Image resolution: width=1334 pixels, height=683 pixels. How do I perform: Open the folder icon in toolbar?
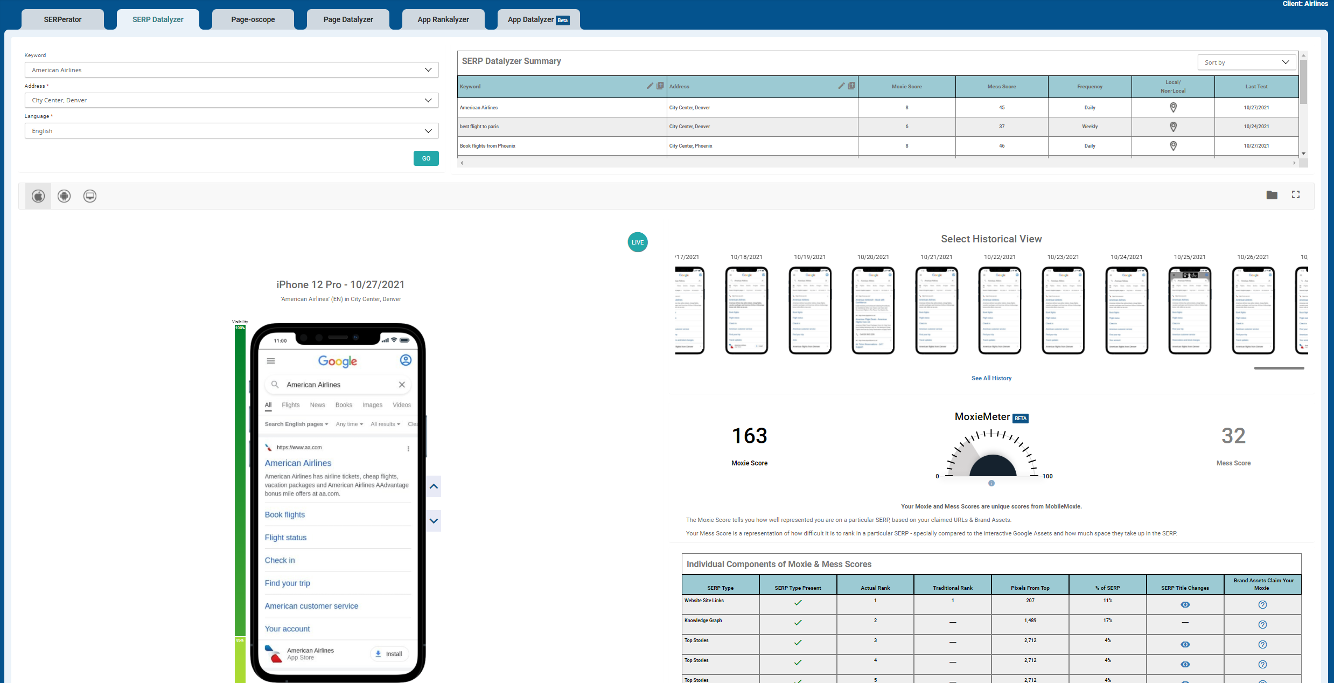pos(1272,195)
